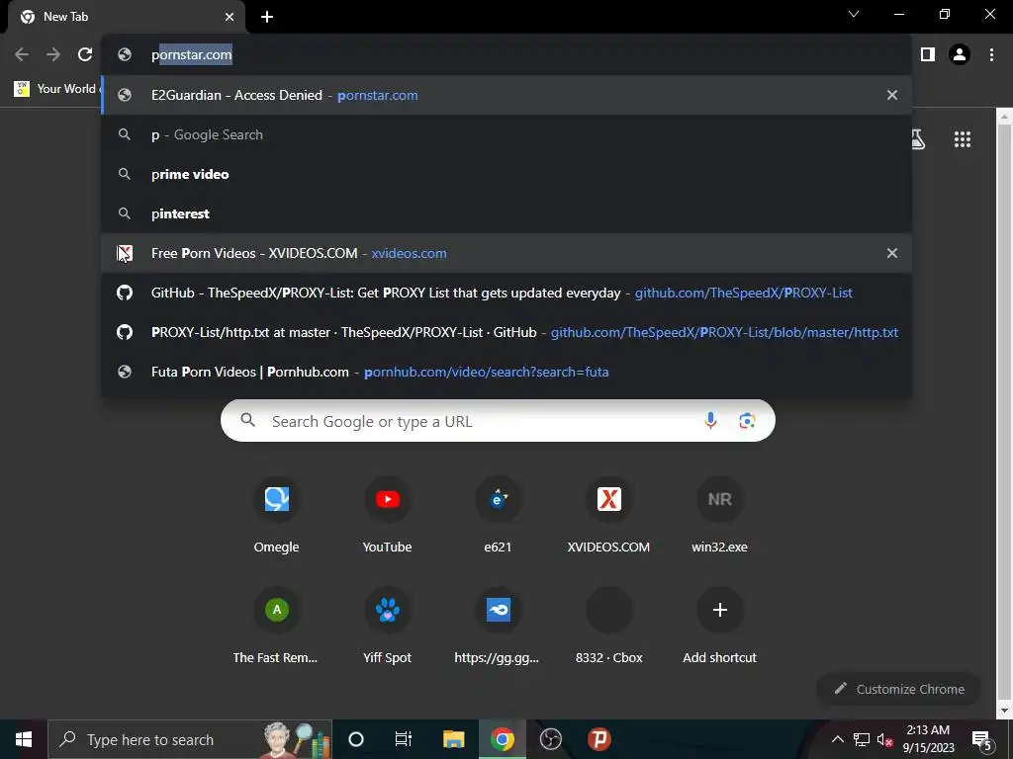Select the GitHub TheSpeedX/PROXY-List suggestion
This screenshot has width=1013, height=759.
click(506, 293)
